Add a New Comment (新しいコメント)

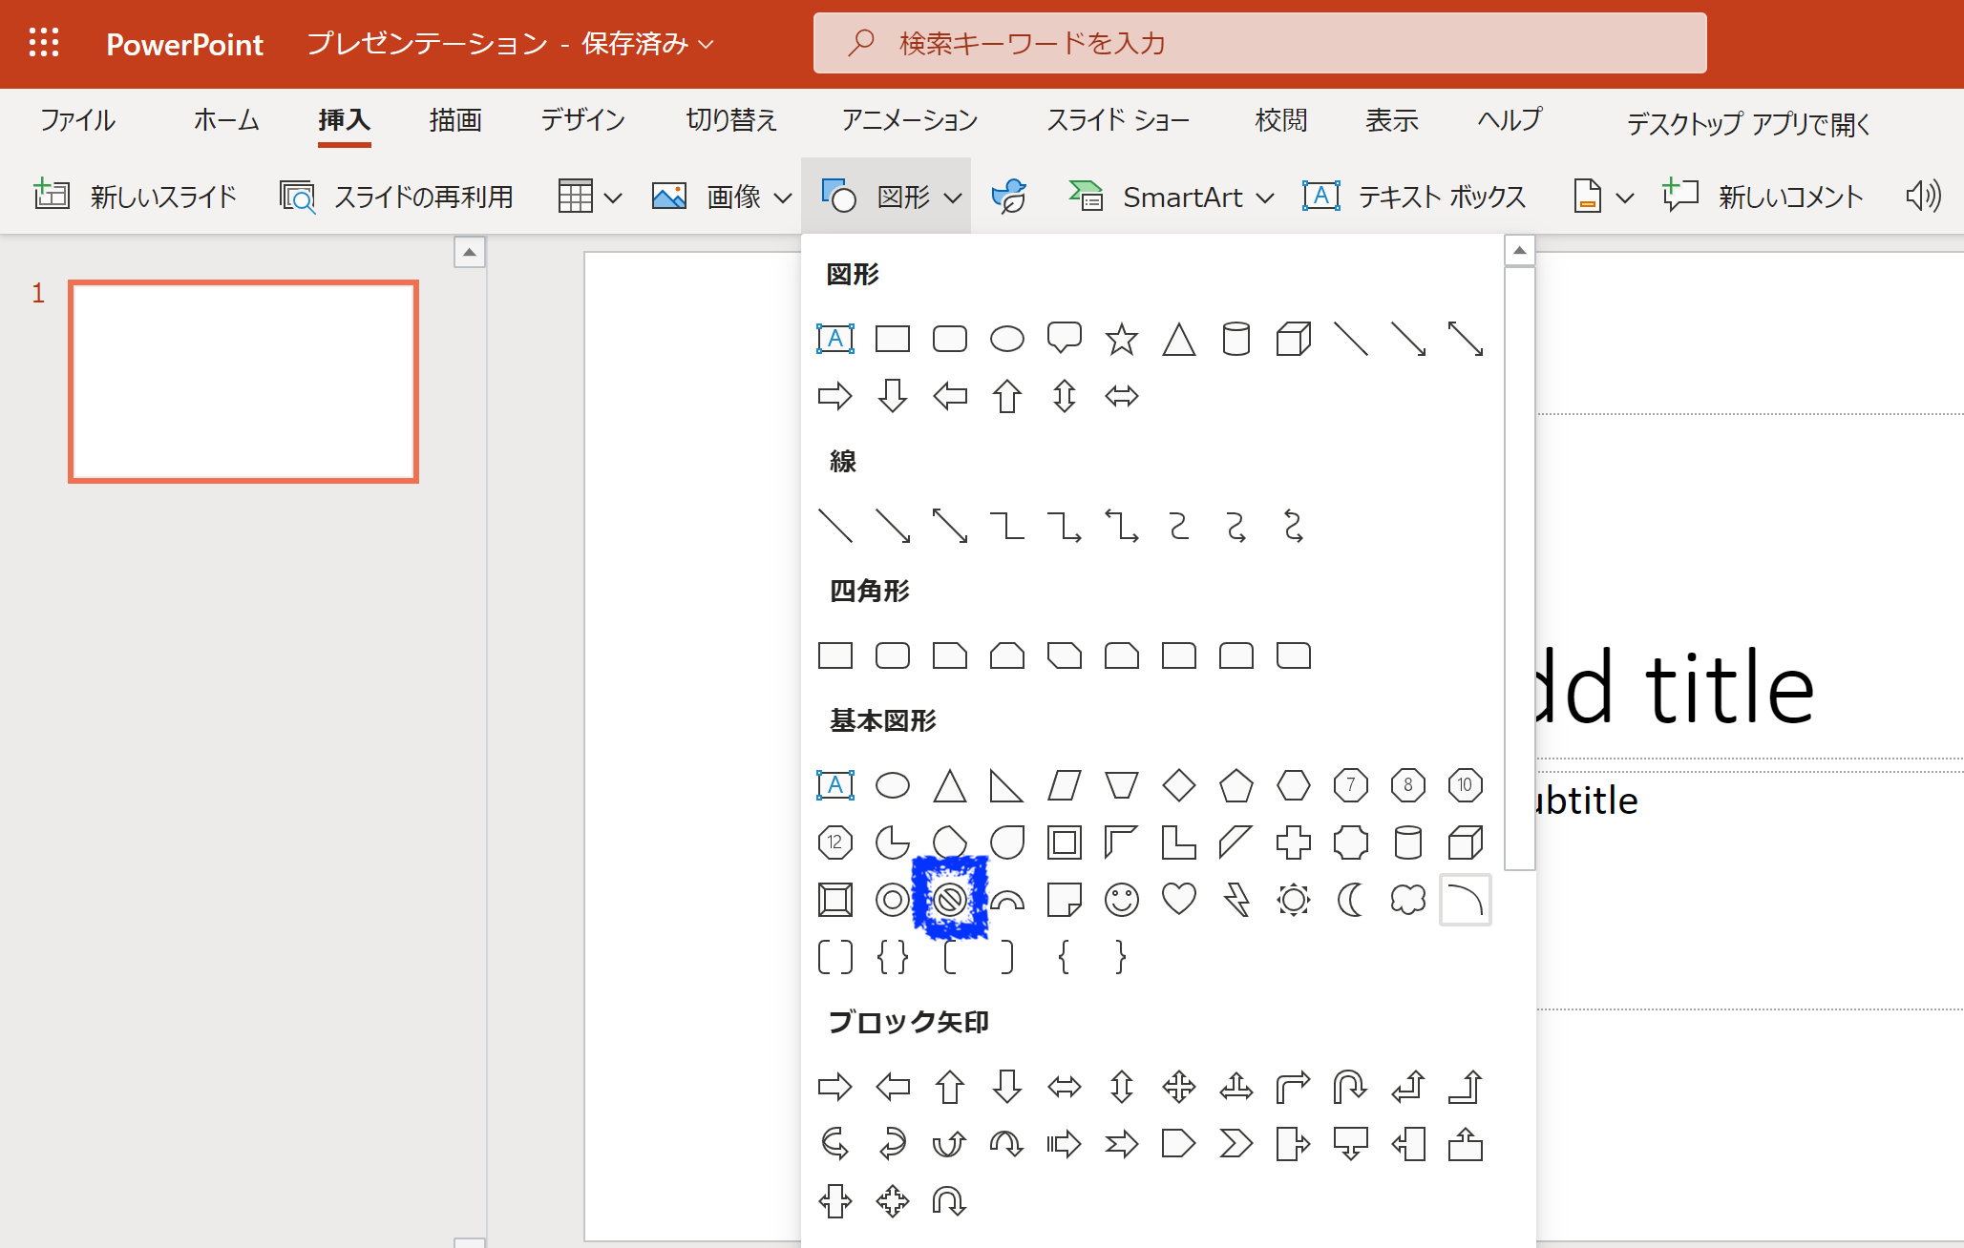[x=1763, y=197]
